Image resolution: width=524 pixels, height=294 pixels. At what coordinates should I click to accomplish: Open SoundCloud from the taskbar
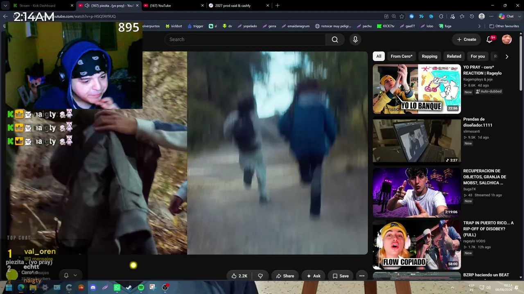tap(81, 287)
